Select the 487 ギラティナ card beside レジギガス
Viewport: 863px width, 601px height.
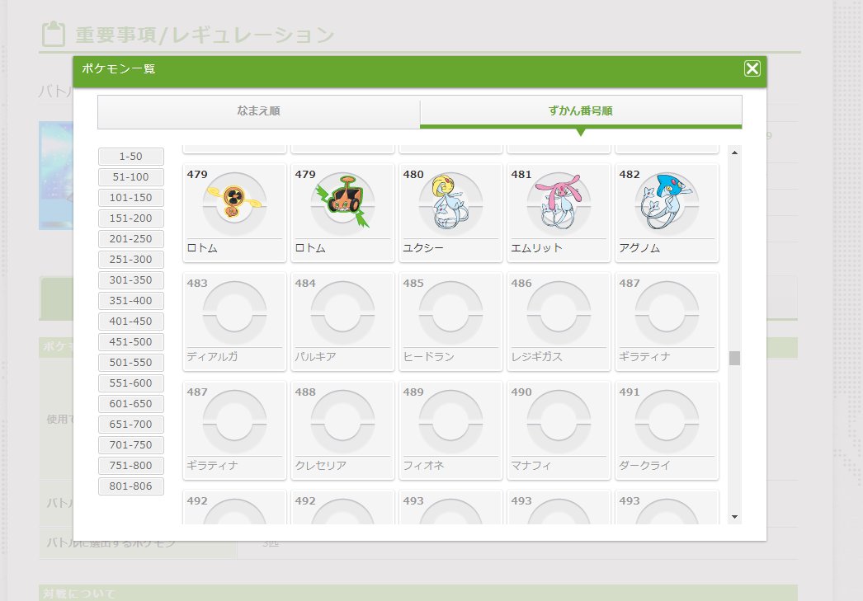point(667,322)
